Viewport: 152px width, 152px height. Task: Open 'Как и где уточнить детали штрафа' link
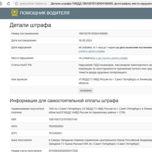[x=109, y=58]
